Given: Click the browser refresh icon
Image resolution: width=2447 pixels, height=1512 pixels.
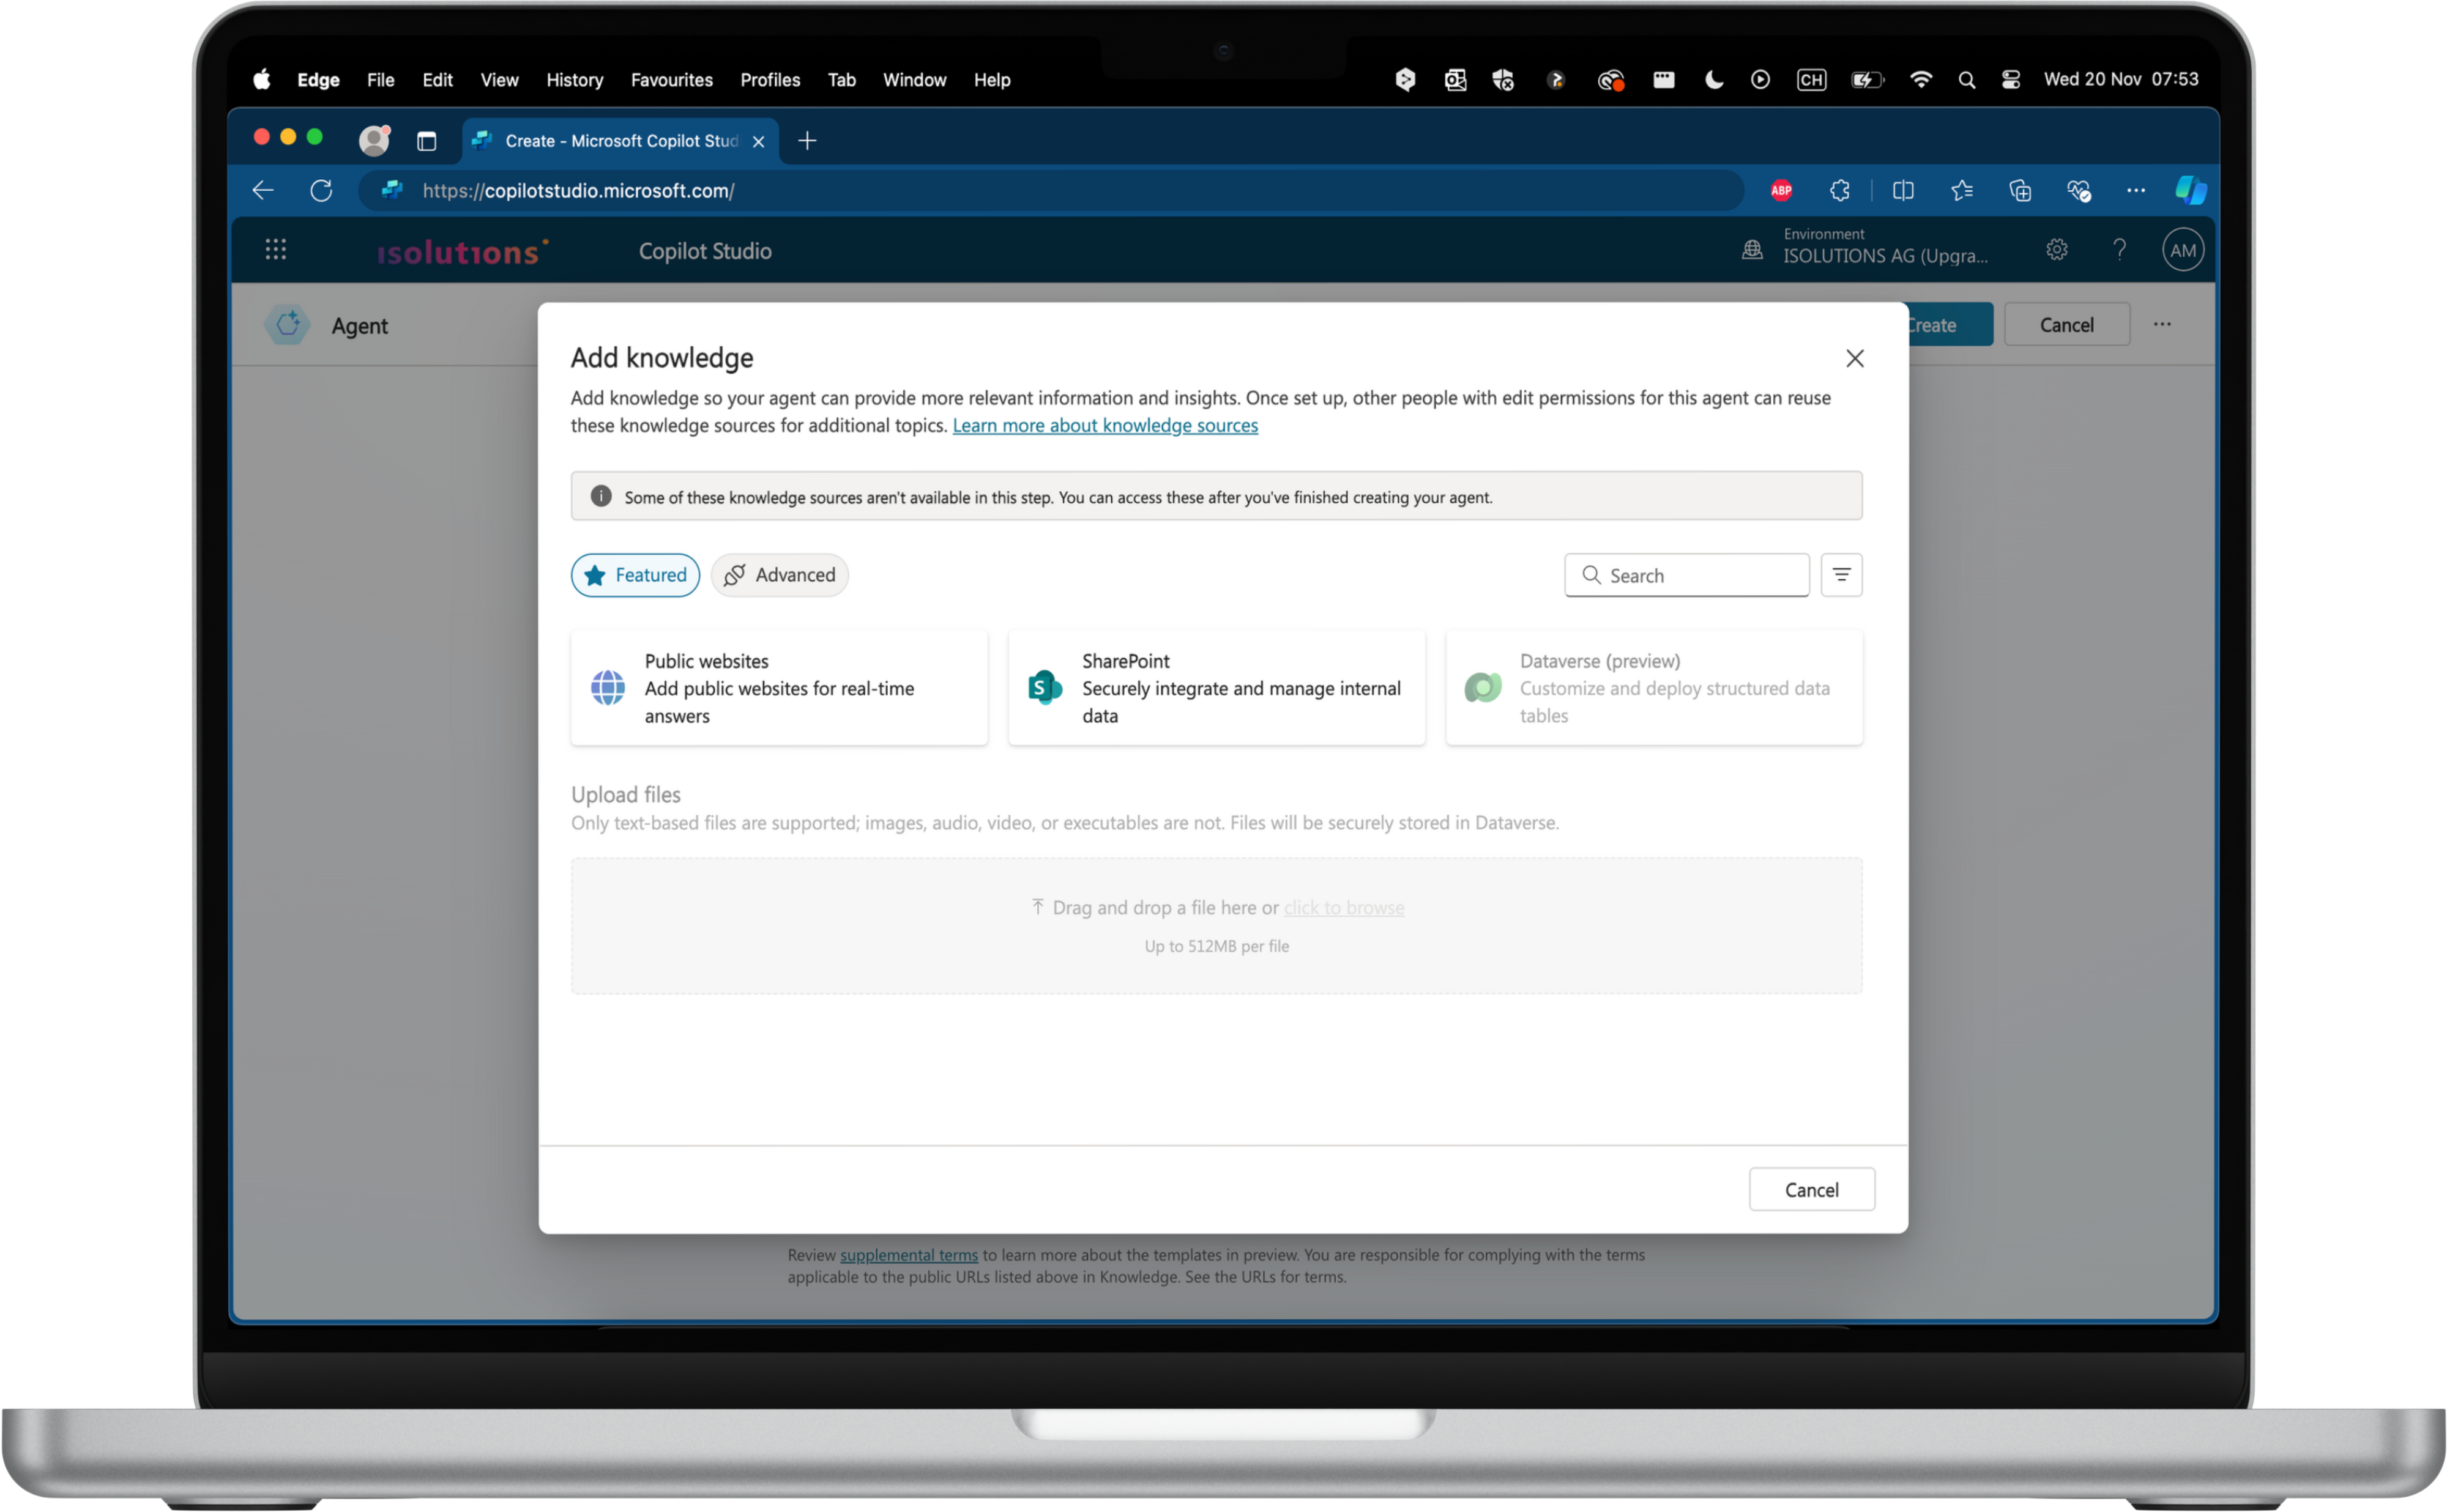Looking at the screenshot, I should coord(321,190).
